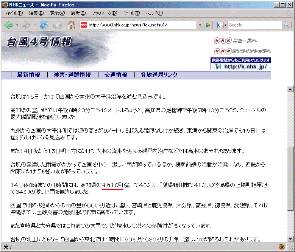This screenshot has height=252, width=295.
Task: Click the paragraph starting 台風は15日にかけて
Action: [x=88, y=97]
